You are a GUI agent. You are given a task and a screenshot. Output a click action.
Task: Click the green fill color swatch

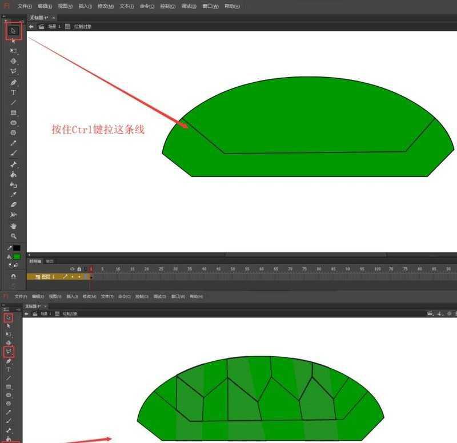click(x=17, y=256)
